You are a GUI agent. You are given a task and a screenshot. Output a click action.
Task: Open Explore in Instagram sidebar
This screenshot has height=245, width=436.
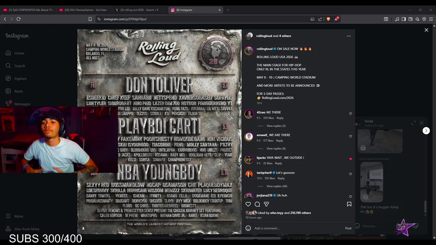[16, 79]
